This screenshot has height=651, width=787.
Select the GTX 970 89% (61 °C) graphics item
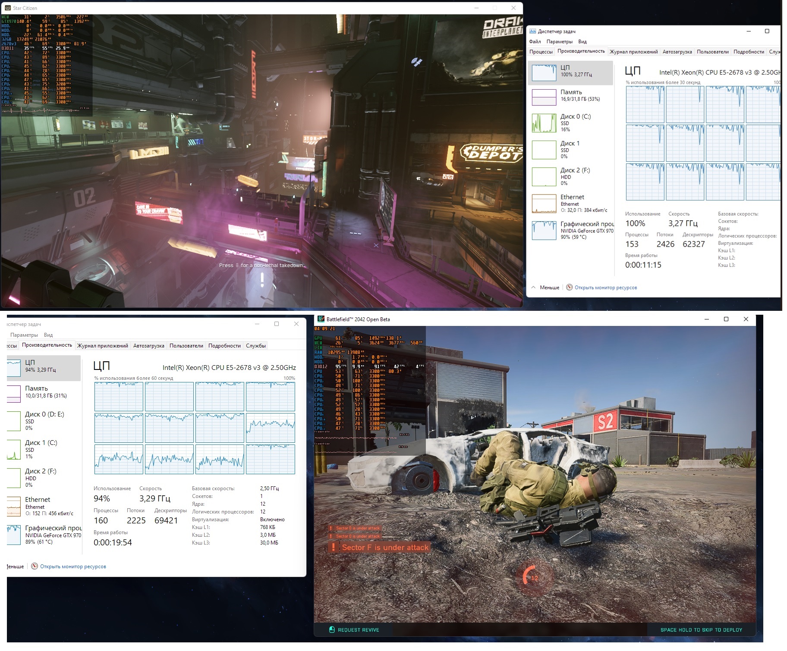(x=44, y=535)
